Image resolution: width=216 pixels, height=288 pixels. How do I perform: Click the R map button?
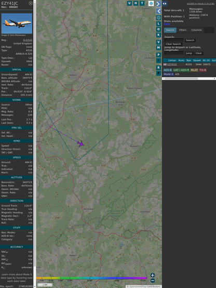coord(158,68)
